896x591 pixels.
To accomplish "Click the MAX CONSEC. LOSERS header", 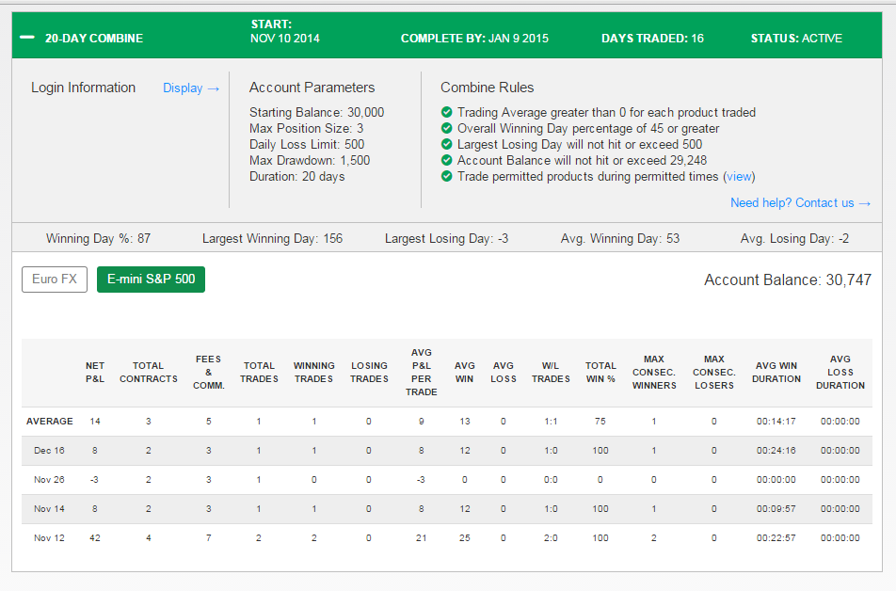I will pos(714,372).
